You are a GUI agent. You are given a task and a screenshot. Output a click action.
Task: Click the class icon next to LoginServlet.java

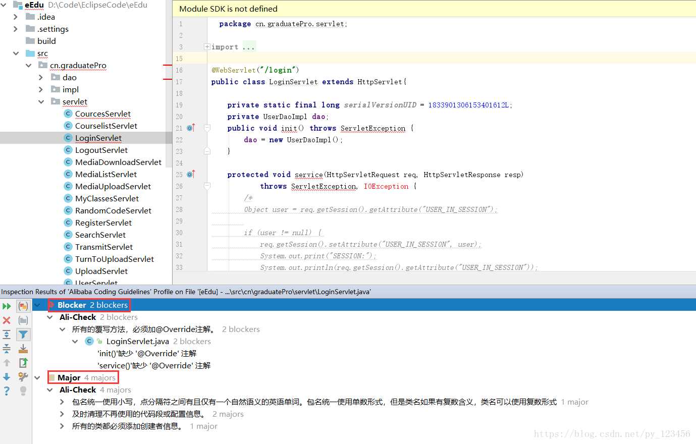(89, 342)
